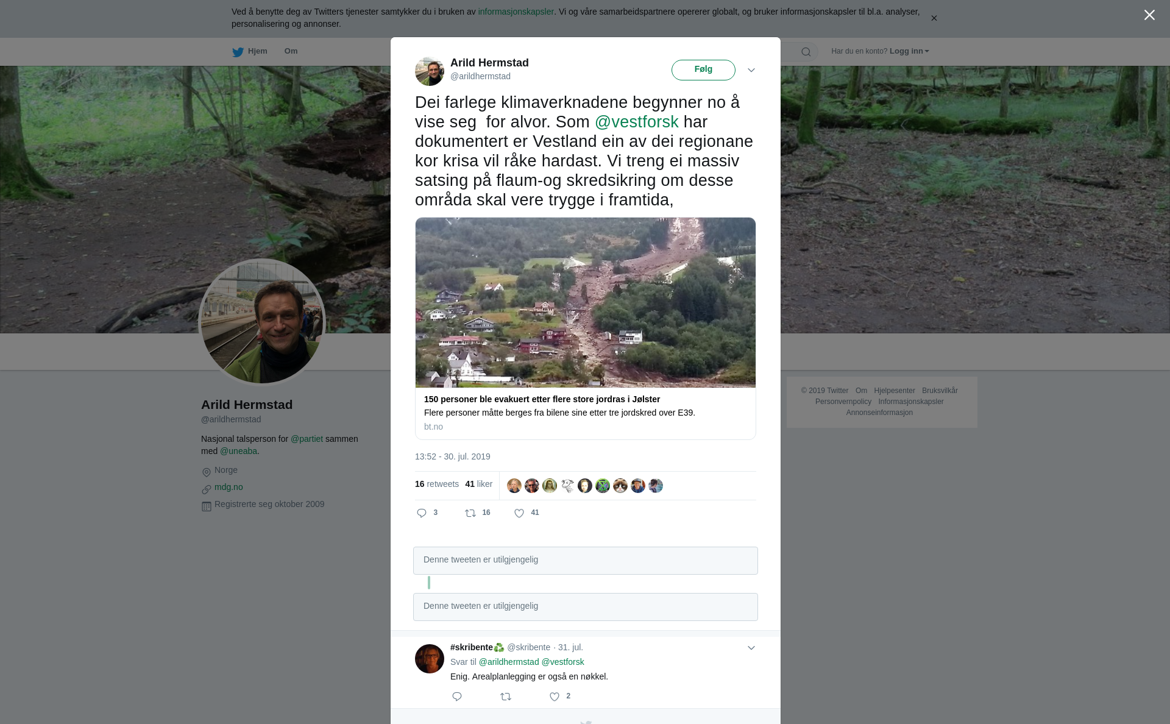
Task: Dismiss the cookie notice banner
Action: (x=934, y=18)
